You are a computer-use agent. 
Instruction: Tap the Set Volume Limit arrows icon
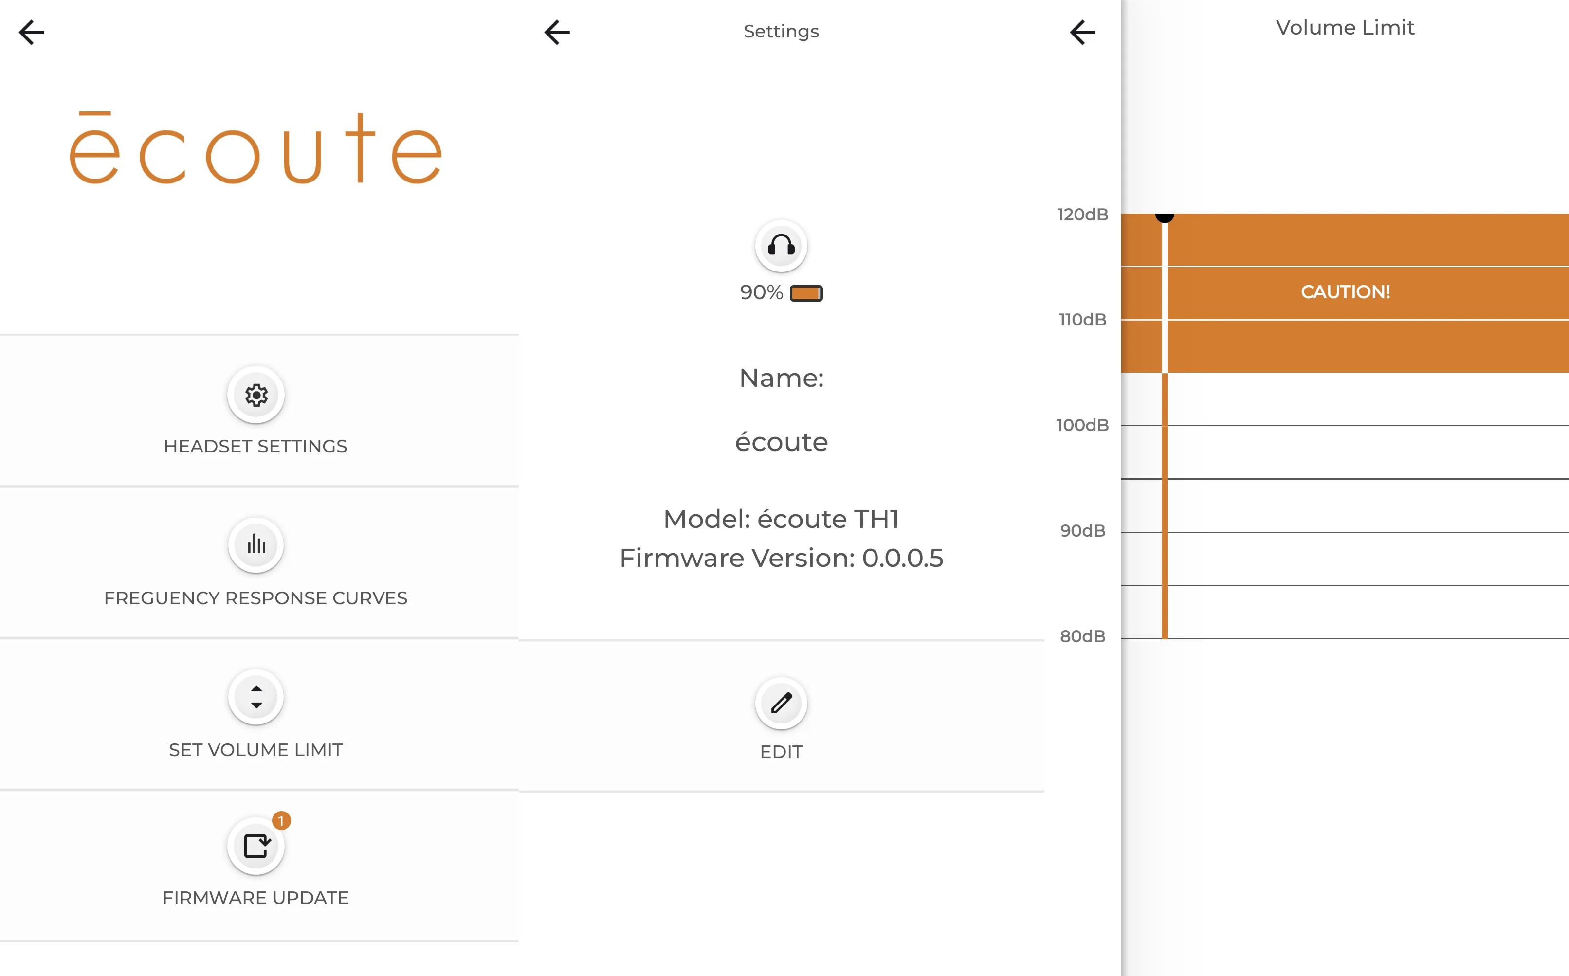255,697
